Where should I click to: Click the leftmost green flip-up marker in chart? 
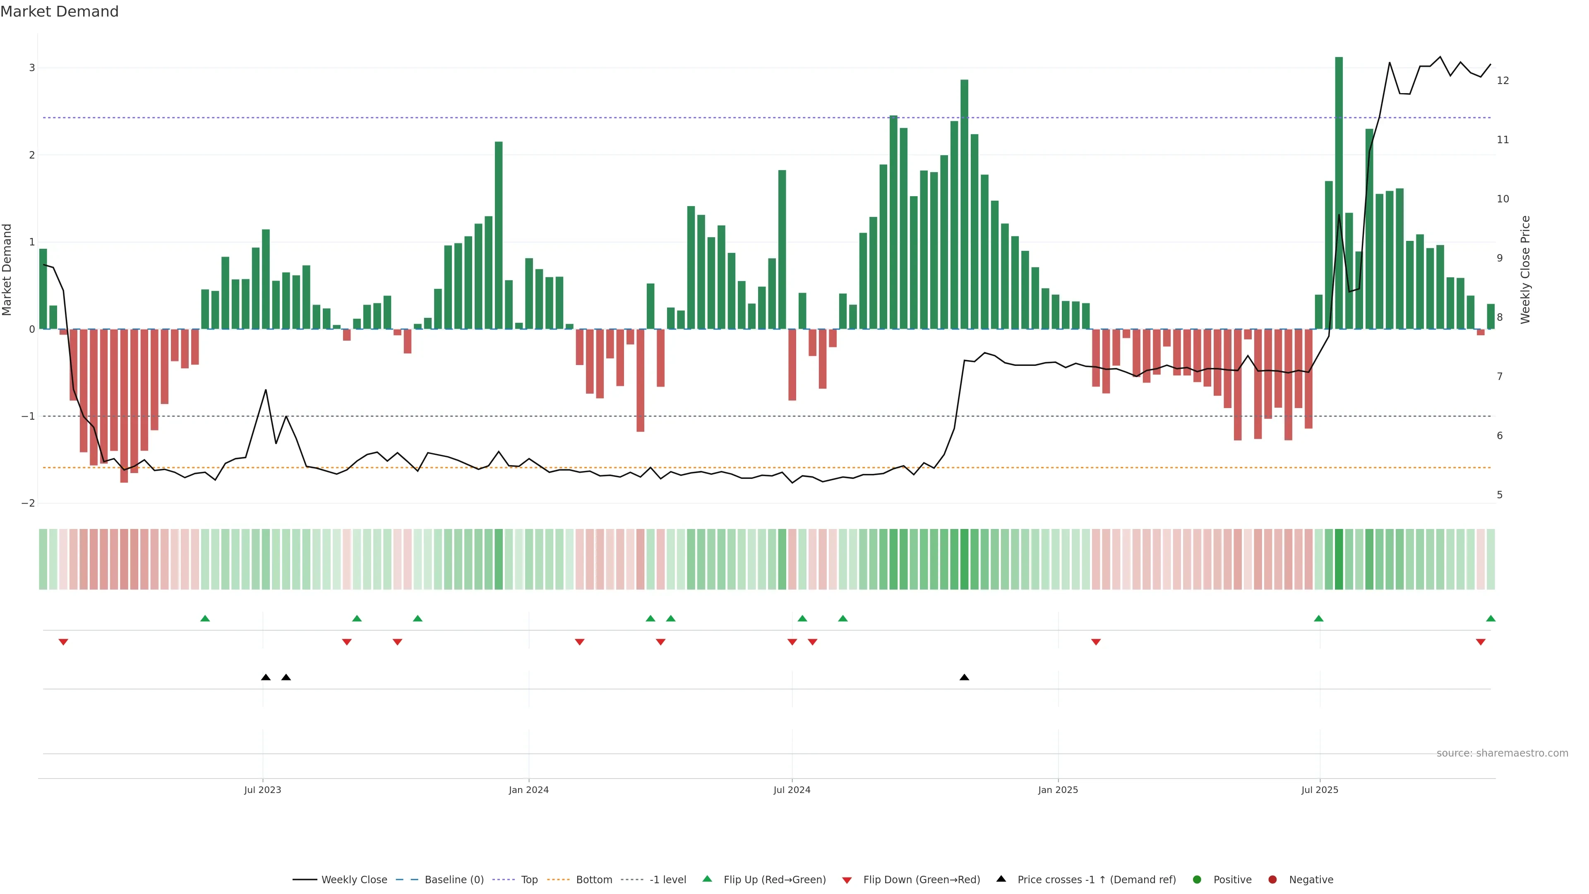(x=205, y=618)
